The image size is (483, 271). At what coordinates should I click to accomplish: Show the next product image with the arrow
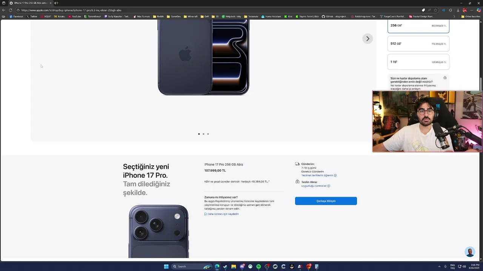click(x=368, y=39)
